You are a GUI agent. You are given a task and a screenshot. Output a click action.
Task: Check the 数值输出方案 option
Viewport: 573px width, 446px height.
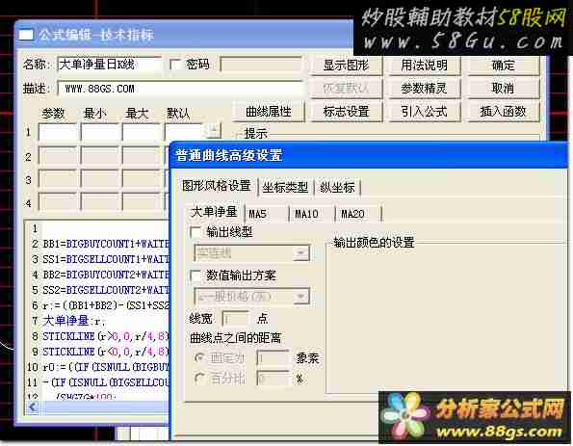point(195,275)
